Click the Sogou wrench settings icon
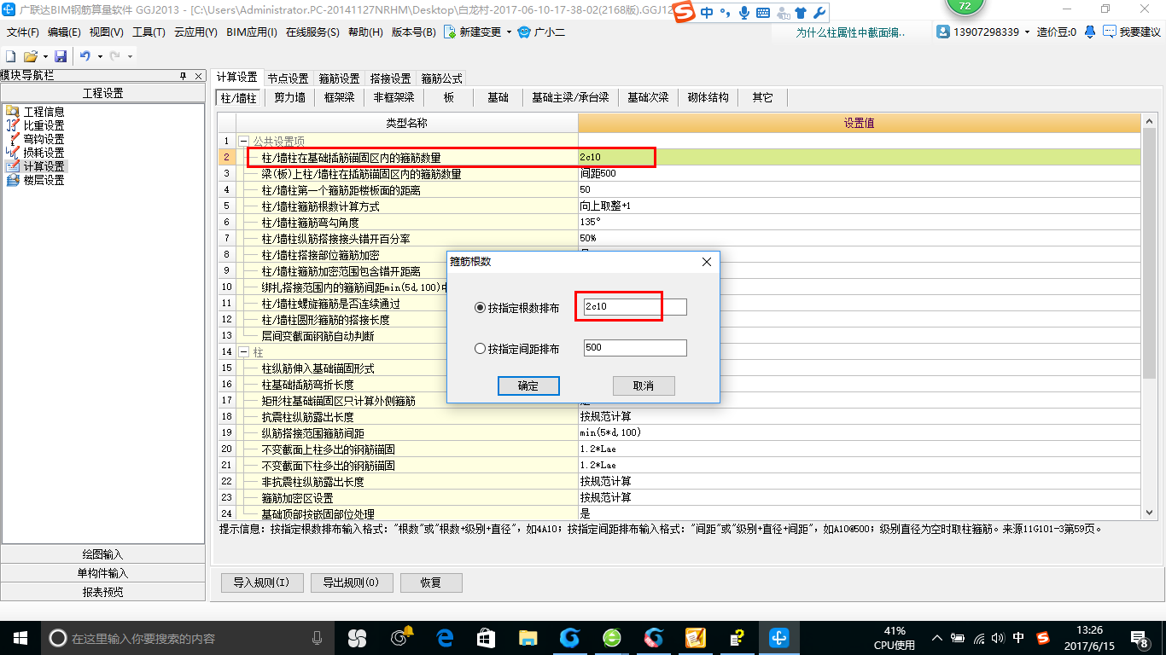The height and width of the screenshot is (655, 1166). 819,13
